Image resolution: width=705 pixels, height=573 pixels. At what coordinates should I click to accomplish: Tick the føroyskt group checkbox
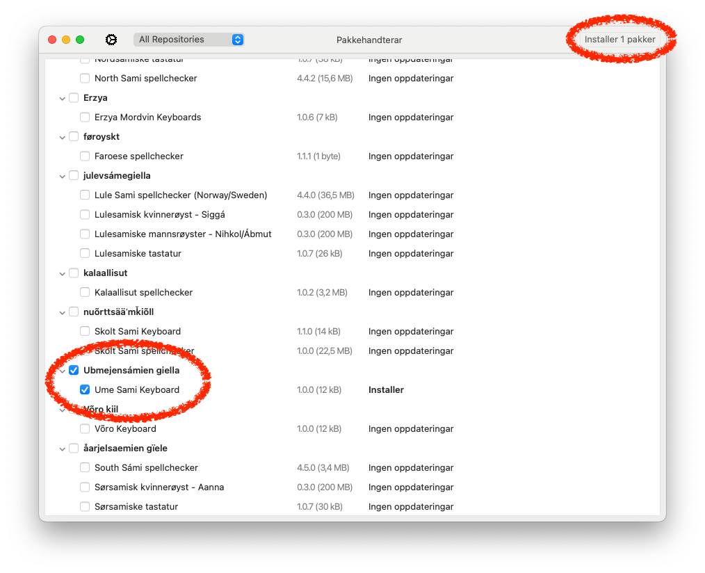74,137
